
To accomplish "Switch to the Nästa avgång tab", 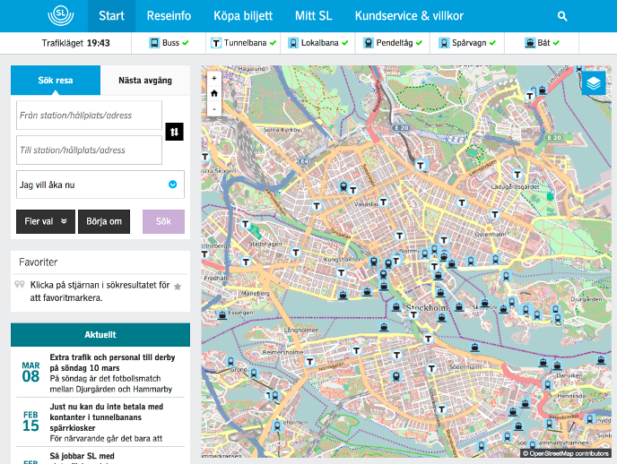I will [145, 81].
